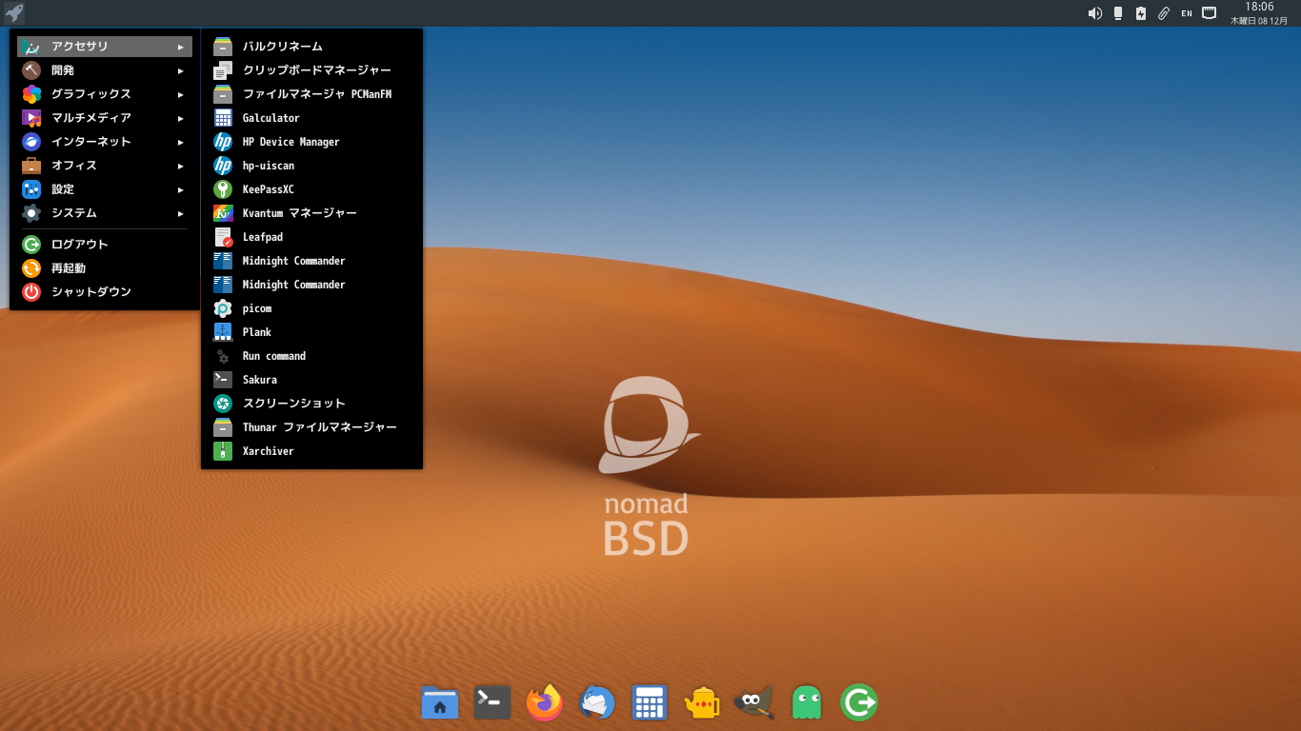Open the インターネット submenu

point(105,142)
